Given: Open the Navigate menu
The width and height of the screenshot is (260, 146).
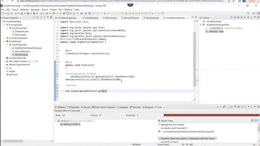Looking at the screenshot, I should pos(35,10).
